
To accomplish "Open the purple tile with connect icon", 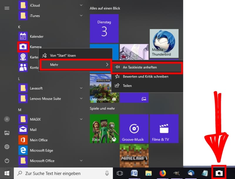I will point(134,98).
